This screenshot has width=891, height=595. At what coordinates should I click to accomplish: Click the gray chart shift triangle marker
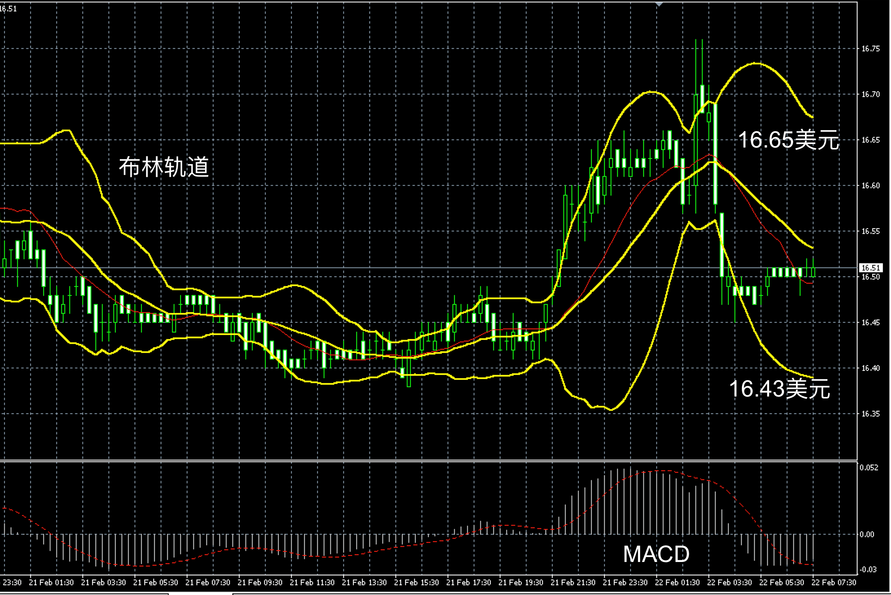tap(659, 4)
